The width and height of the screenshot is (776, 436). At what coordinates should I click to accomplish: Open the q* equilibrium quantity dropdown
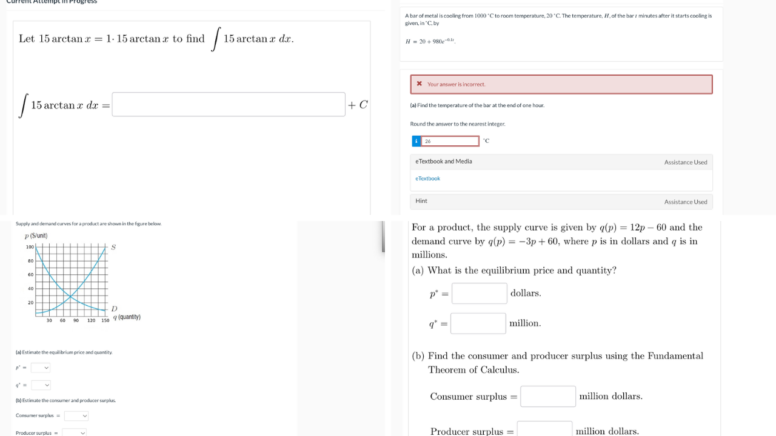pyautogui.click(x=40, y=385)
